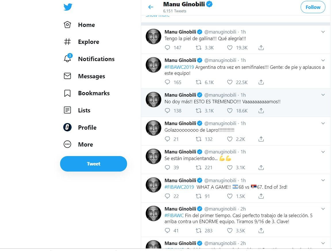Reply to the 'Fin del primer tiempo' tweet
This screenshot has height=251, width=332.
tap(168, 230)
